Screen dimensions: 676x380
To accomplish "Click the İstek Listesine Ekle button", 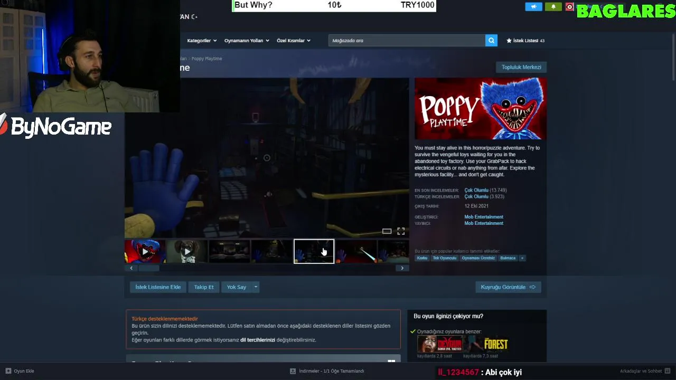I will 158,287.
